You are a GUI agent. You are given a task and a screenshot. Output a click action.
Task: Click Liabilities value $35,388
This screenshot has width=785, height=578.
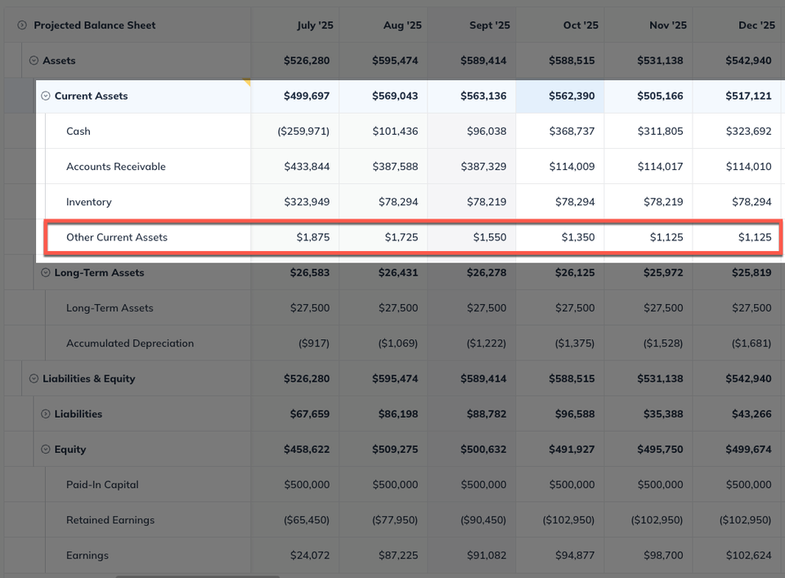click(663, 414)
